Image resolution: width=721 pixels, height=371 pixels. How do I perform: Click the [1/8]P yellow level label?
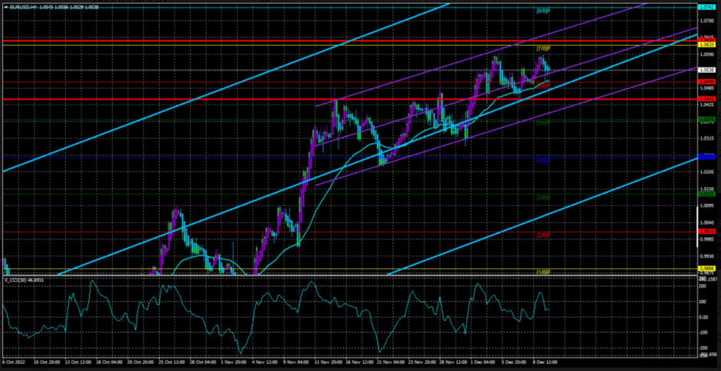542,272
